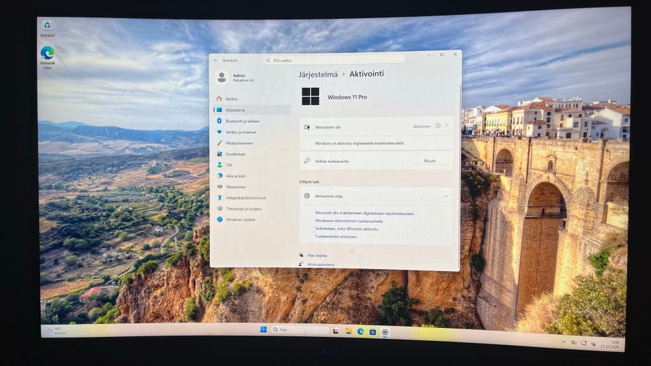The height and width of the screenshot is (366, 651).
Task: Show hidden icons in the system tray
Action: (564, 342)
